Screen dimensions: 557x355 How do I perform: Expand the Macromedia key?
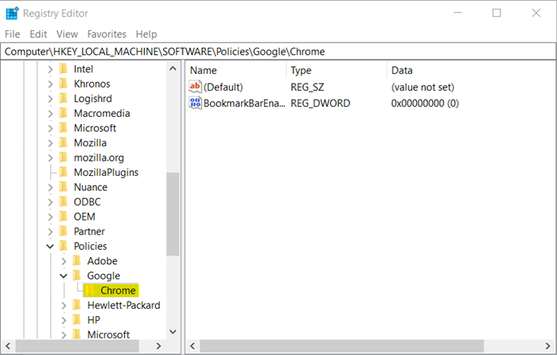click(50, 114)
